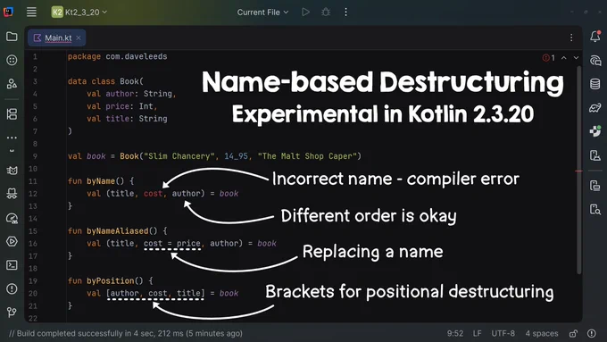Jump to next highlighted error arrow
This screenshot has height=342, width=607.
point(576,58)
